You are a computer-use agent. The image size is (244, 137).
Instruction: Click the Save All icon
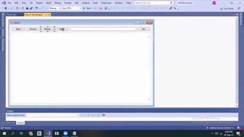pos(31,8)
